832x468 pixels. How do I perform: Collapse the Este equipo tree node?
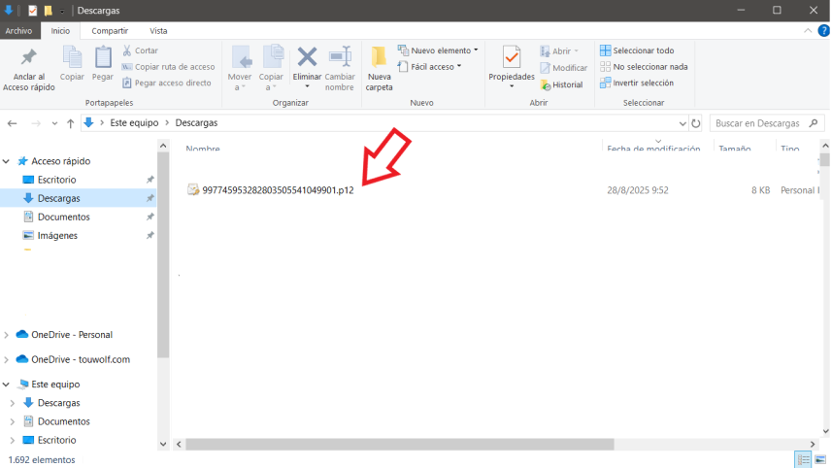pos(7,384)
